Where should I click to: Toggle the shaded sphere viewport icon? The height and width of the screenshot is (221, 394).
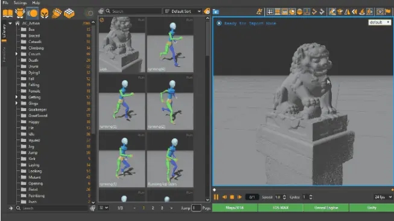click(292, 11)
